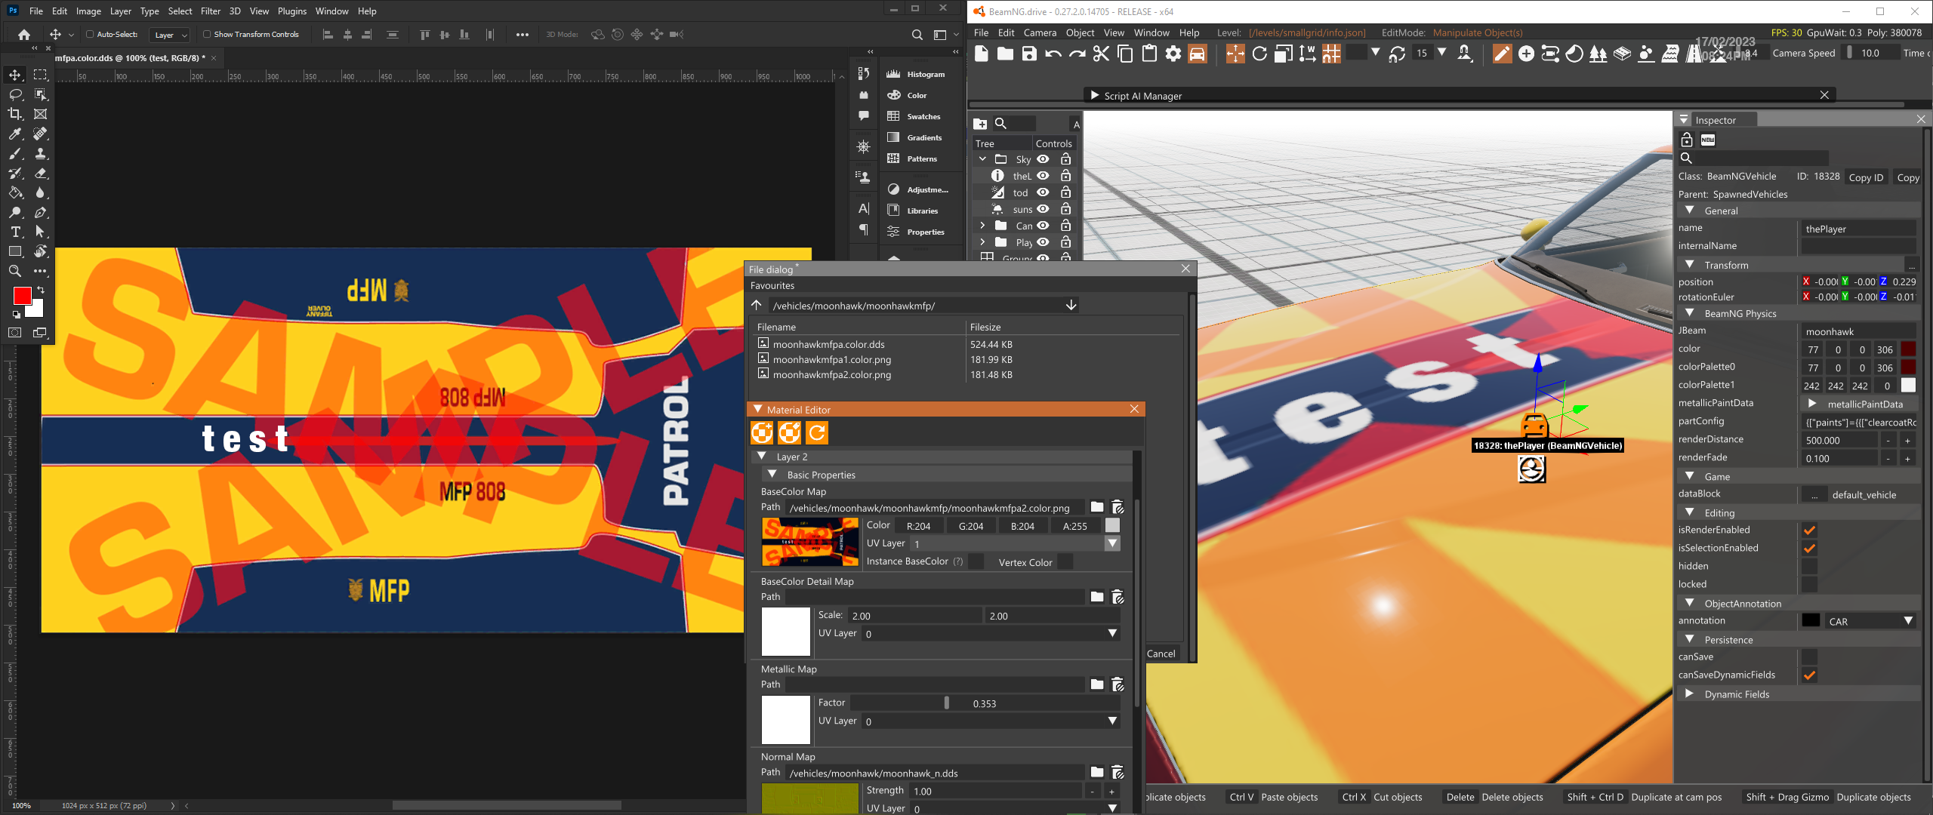Open the Layer auto-select dropdown
This screenshot has width=1933, height=815.
click(170, 35)
